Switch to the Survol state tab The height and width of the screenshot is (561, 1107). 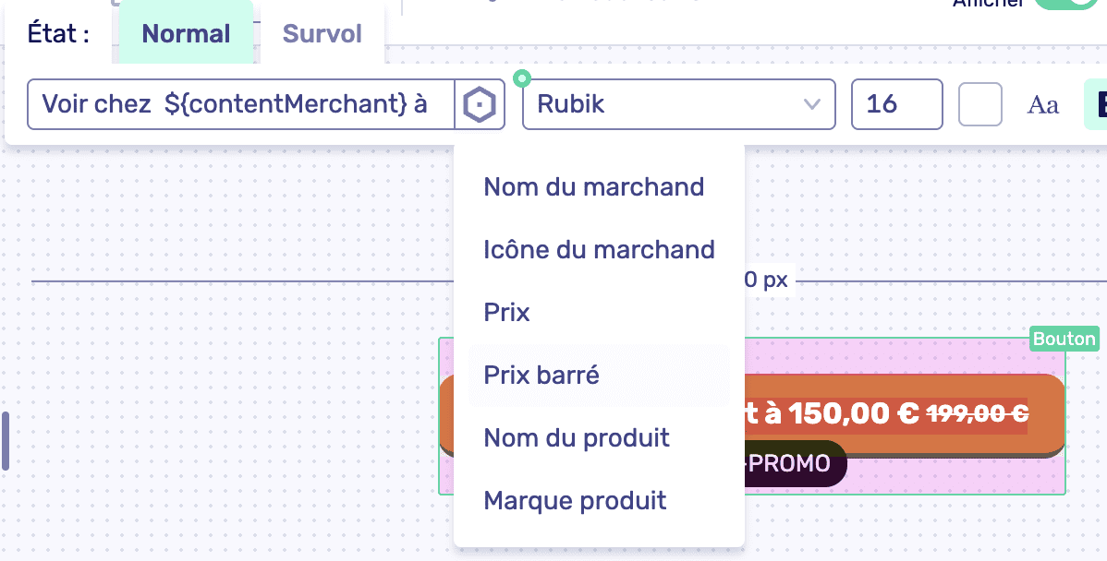(322, 34)
